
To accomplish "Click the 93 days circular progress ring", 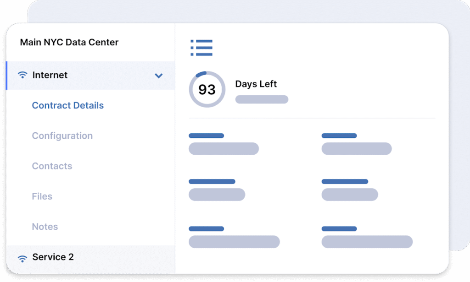I will [x=207, y=89].
